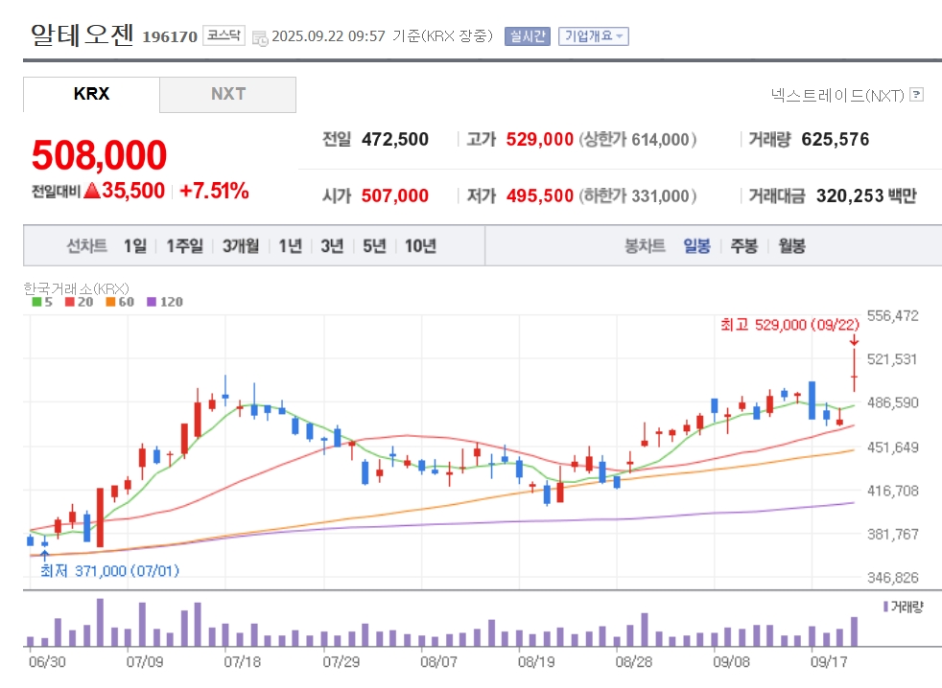Click the red arrow marking 최고 529,000
942x688 pixels.
point(854,339)
